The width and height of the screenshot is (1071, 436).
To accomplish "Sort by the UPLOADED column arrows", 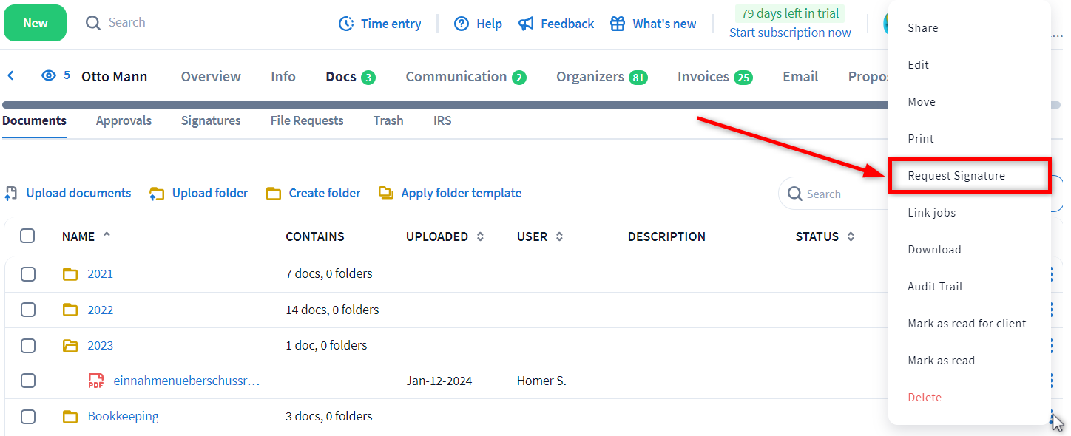I will coord(480,237).
